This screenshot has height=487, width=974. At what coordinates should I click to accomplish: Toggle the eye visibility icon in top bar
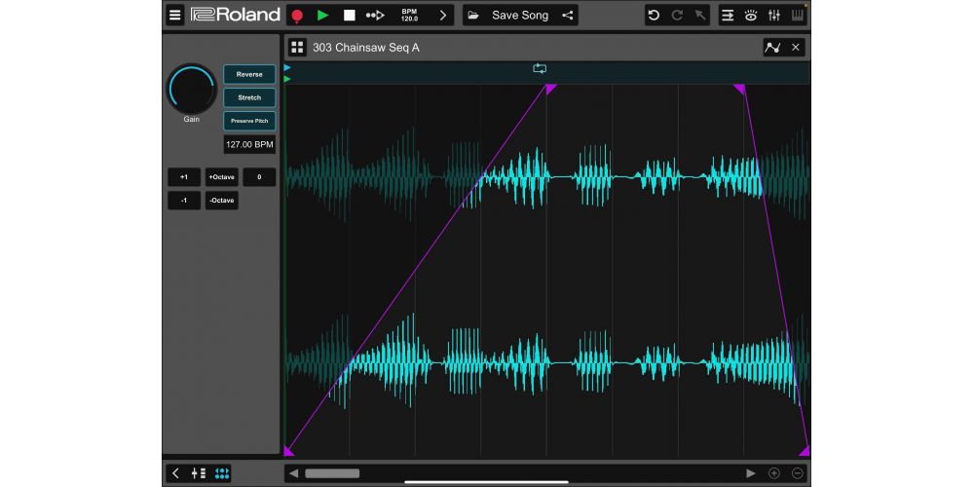coord(750,16)
